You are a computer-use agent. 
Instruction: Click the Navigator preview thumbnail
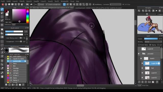(x=150, y=25)
